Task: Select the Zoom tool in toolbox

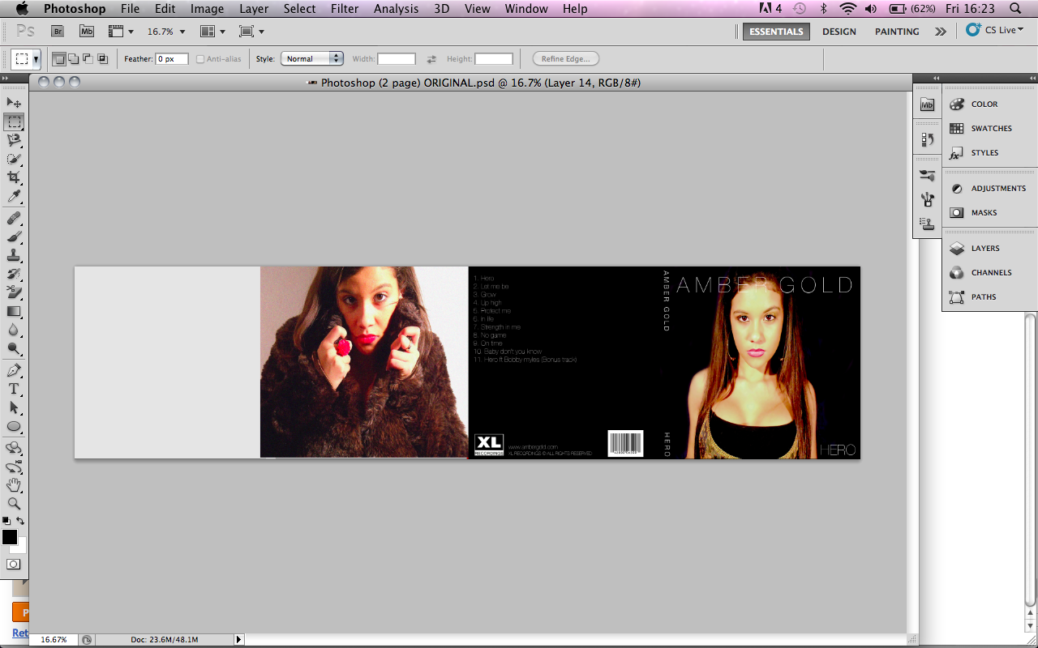Action: pos(14,504)
